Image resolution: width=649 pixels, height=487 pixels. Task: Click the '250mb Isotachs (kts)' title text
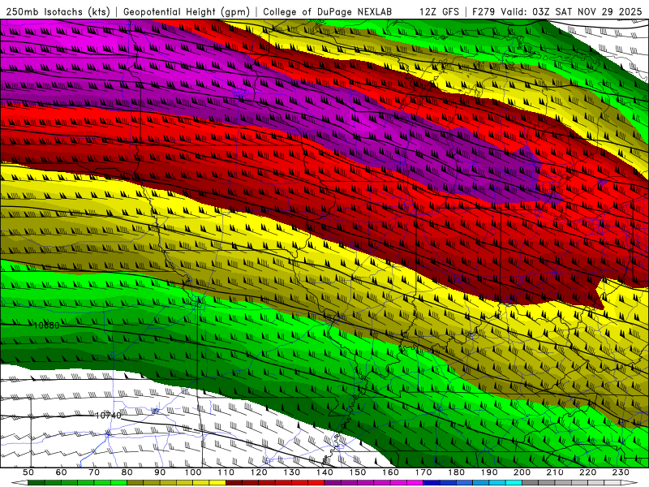[58, 11]
